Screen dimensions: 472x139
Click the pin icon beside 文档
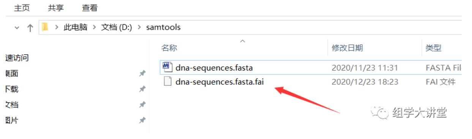click(x=142, y=105)
